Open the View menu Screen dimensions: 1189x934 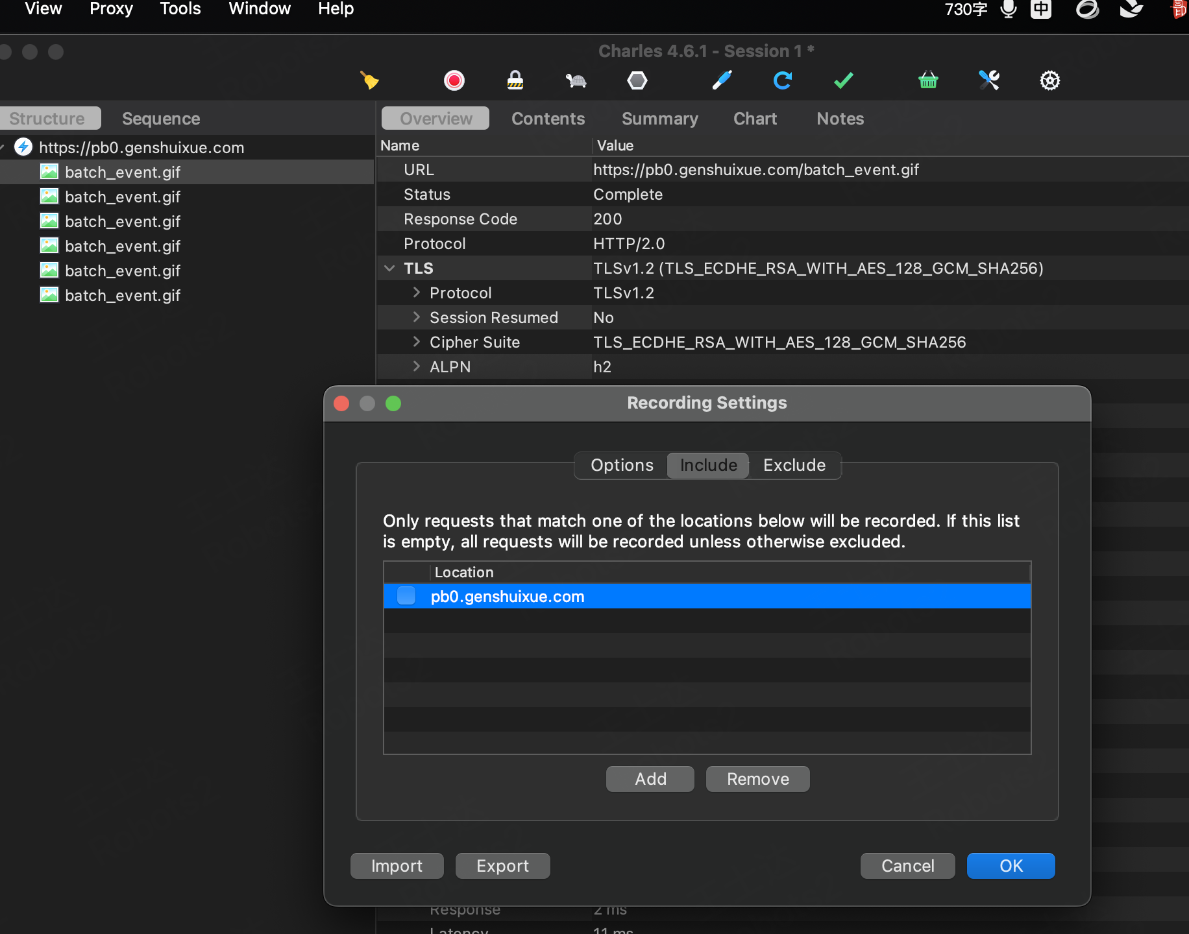[43, 9]
